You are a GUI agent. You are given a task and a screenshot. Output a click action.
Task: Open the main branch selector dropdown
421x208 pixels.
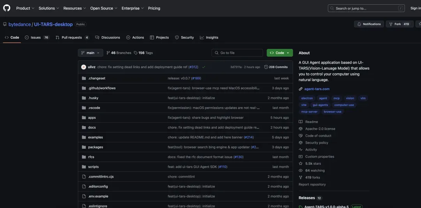pos(90,53)
